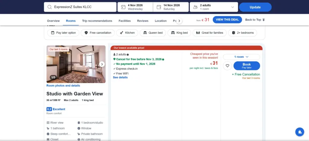Viewport: 309px width, 141px height.
Task: Open the 1 room quantity dropdown
Action: (x=241, y=57)
